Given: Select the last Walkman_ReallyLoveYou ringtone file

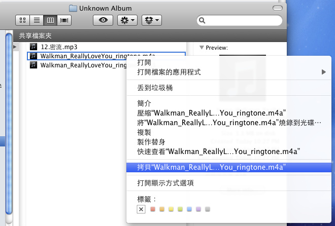Looking at the screenshot, I should pyautogui.click(x=77, y=65).
